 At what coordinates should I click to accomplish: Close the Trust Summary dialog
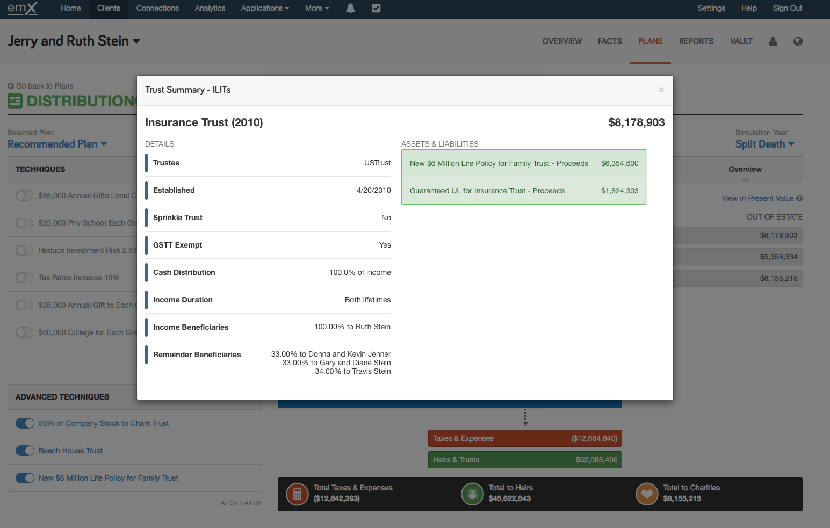pos(661,90)
